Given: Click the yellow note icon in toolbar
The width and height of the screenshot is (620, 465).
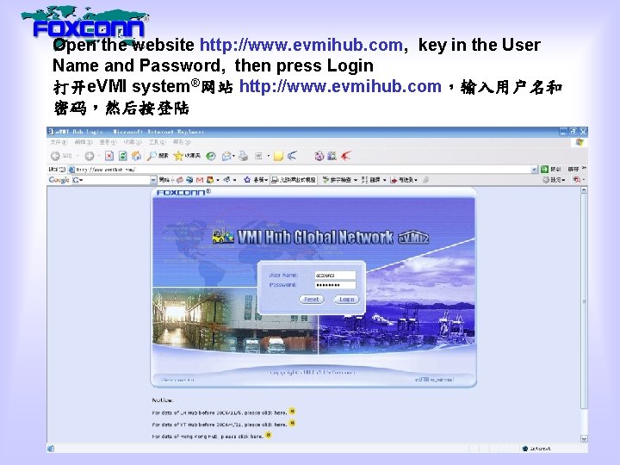Looking at the screenshot, I should pos(278,157).
